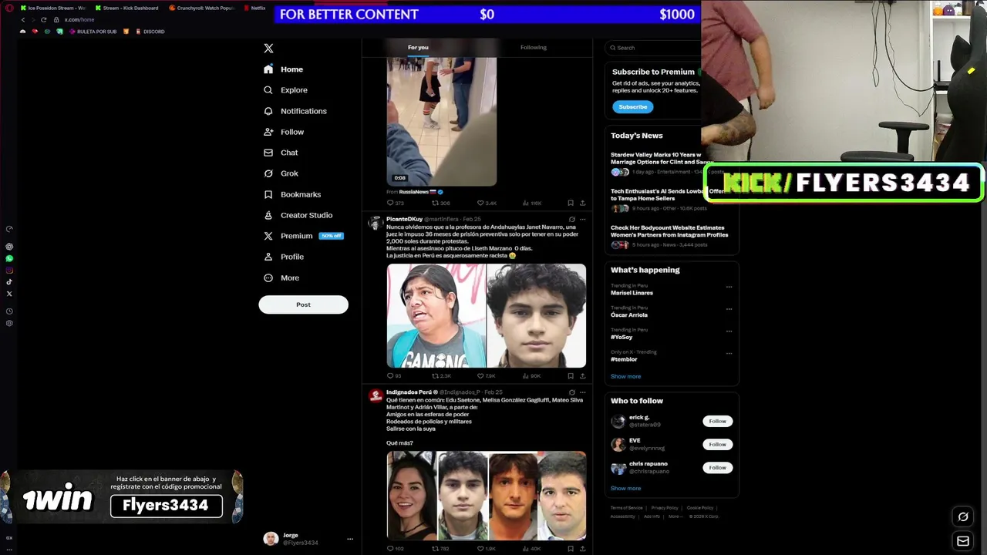This screenshot has height=555, width=987.
Task: Expand the More menu in X sidebar
Action: tap(281, 277)
